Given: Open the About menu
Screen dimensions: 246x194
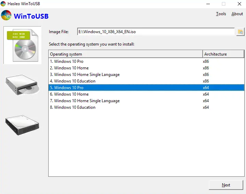Looking at the screenshot, I should [237, 14].
